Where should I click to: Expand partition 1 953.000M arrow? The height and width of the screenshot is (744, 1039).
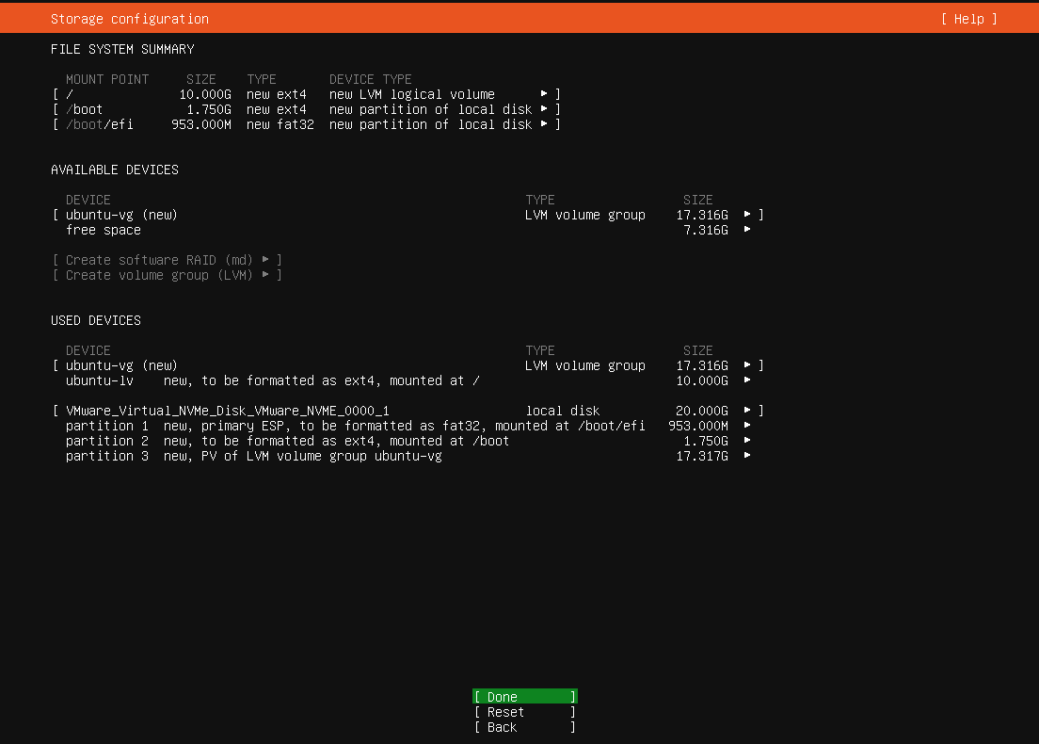(x=747, y=425)
